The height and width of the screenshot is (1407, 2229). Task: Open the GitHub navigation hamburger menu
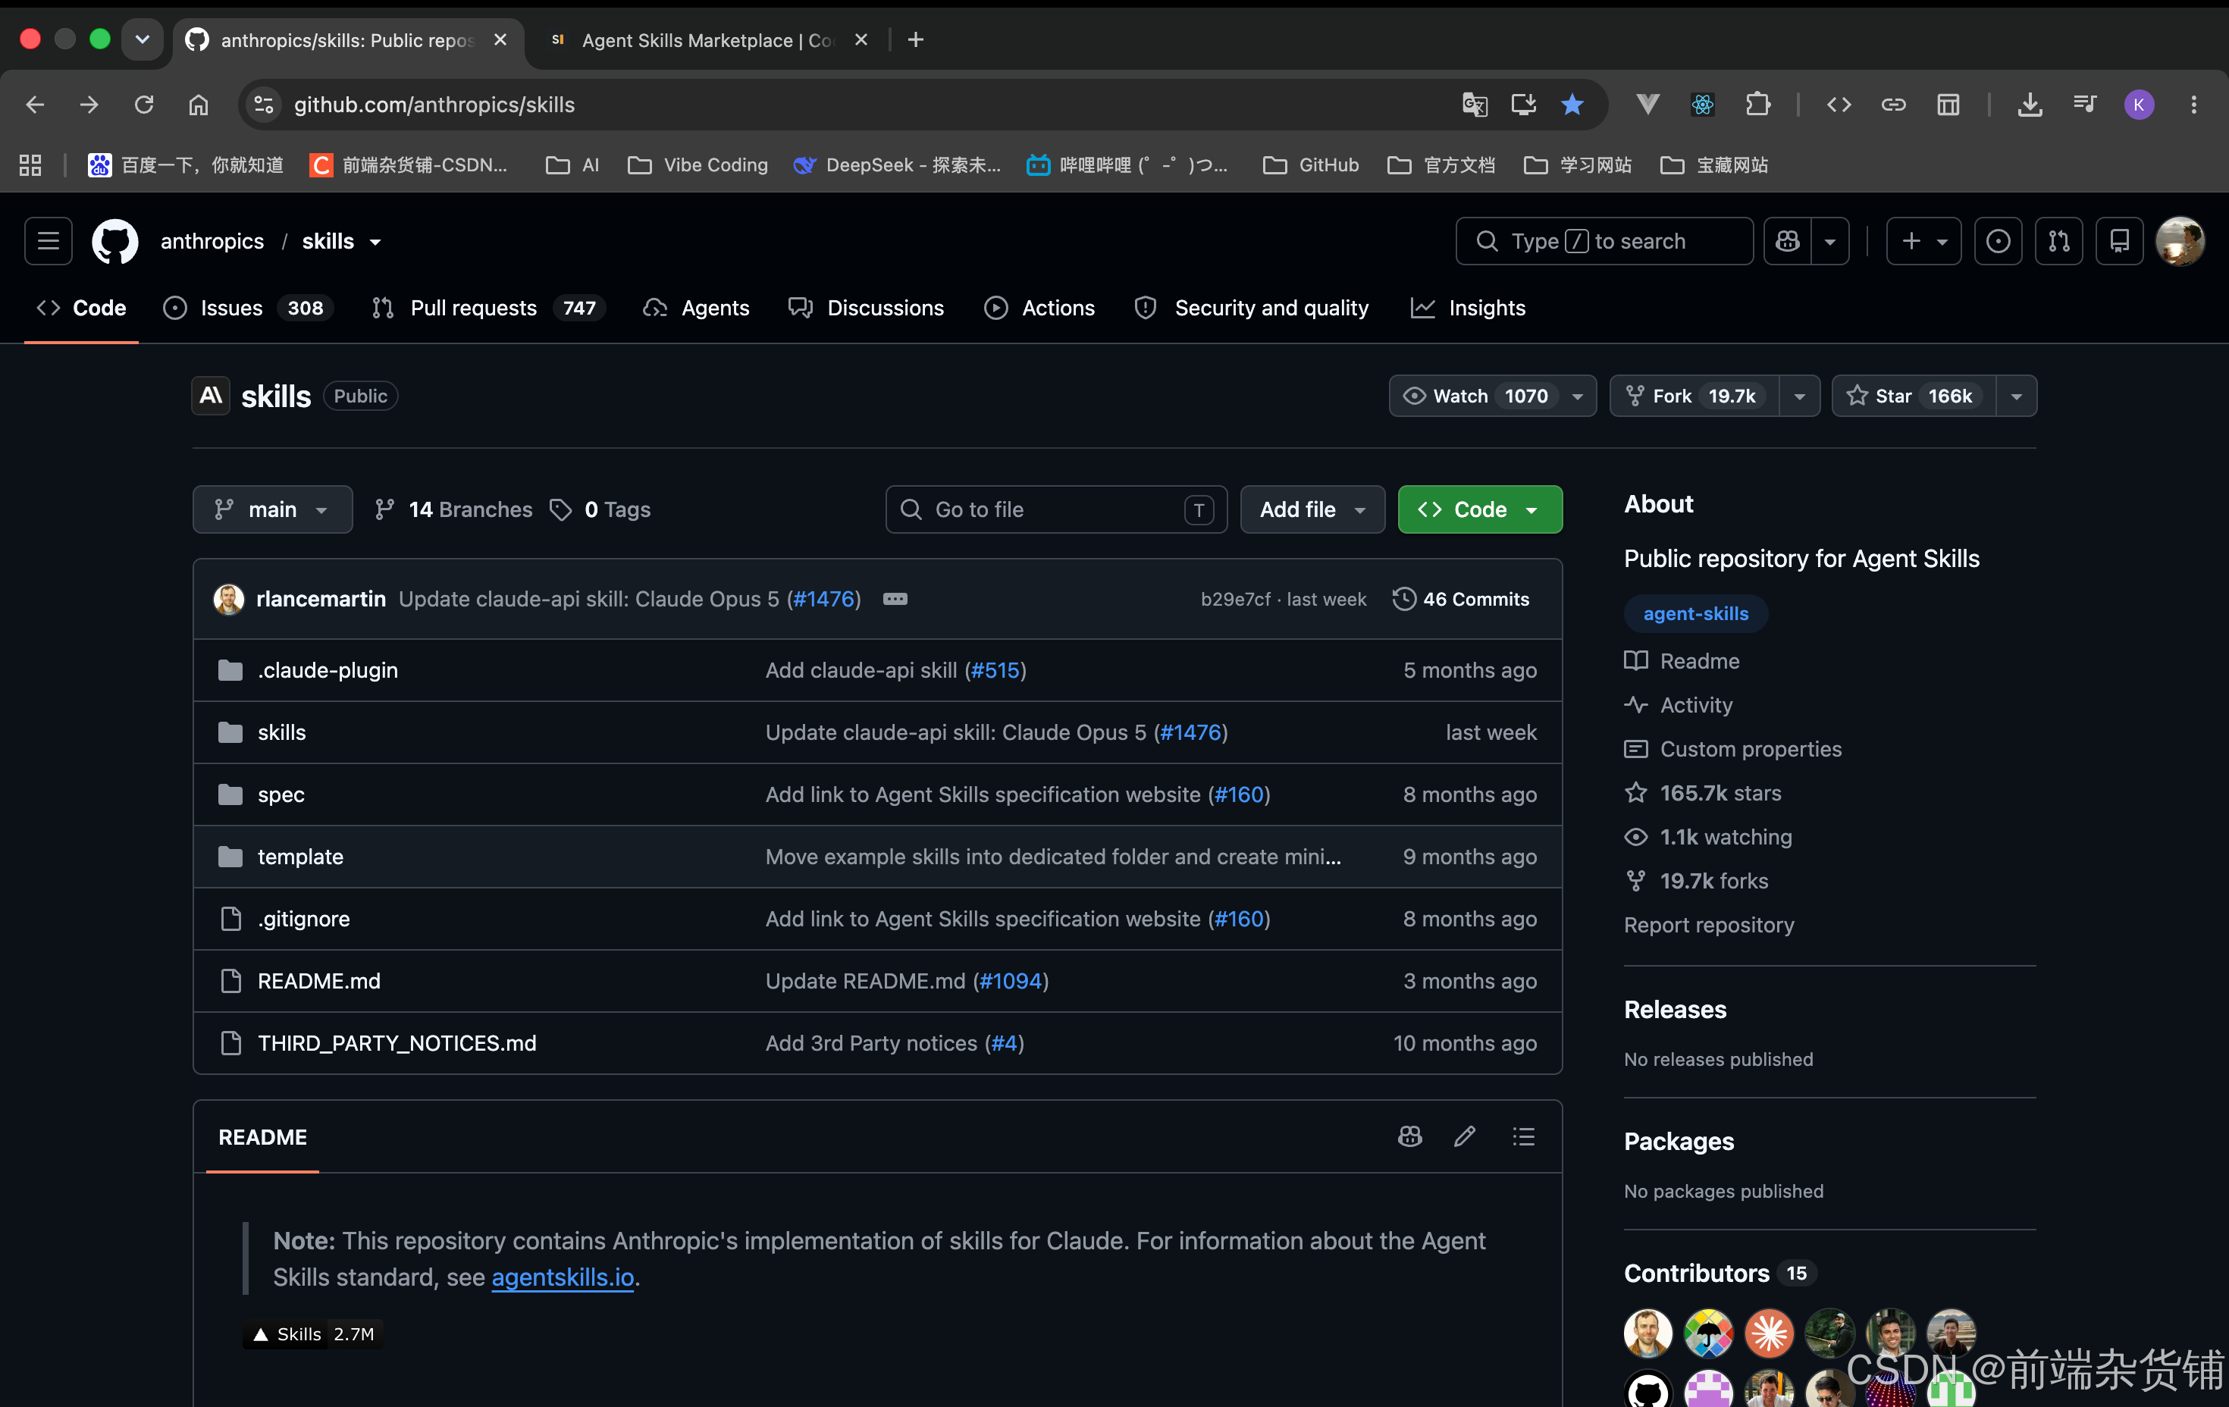coord(48,240)
